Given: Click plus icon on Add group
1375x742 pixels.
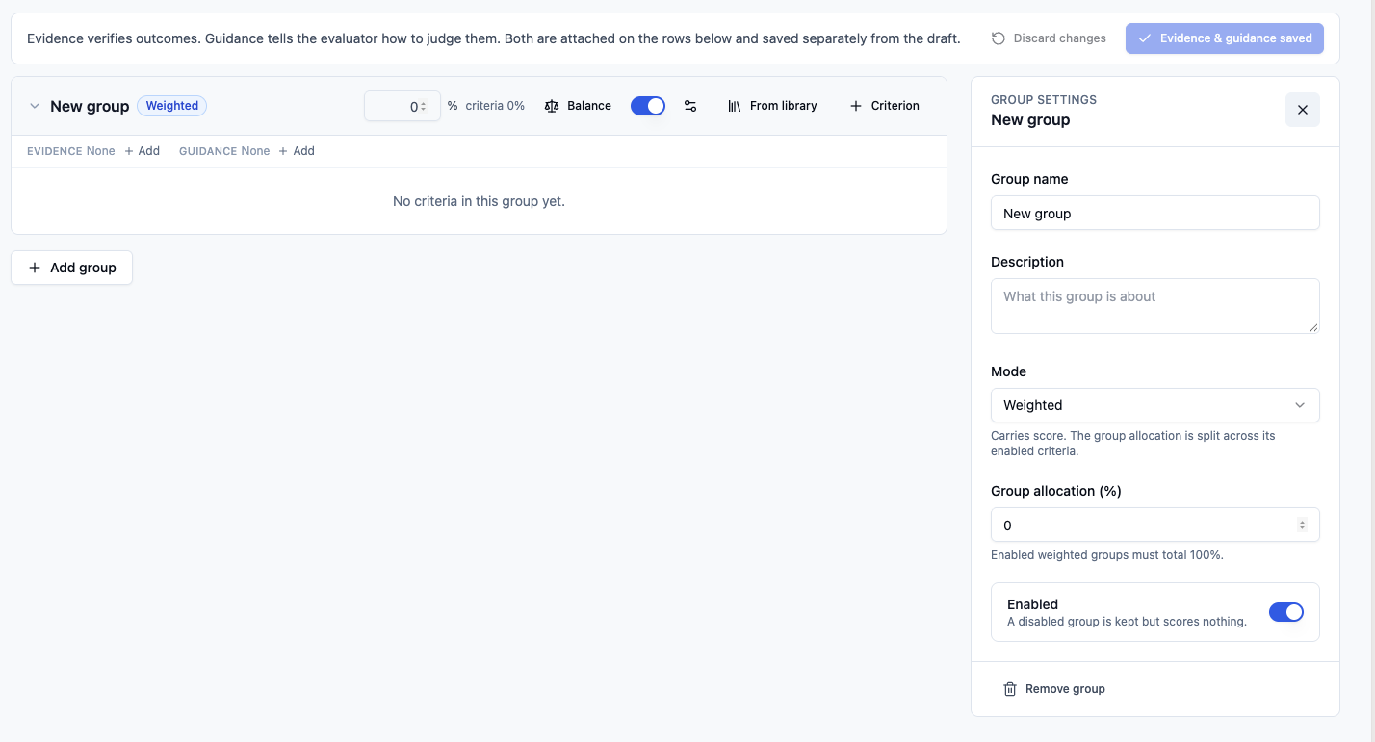Looking at the screenshot, I should click(35, 268).
